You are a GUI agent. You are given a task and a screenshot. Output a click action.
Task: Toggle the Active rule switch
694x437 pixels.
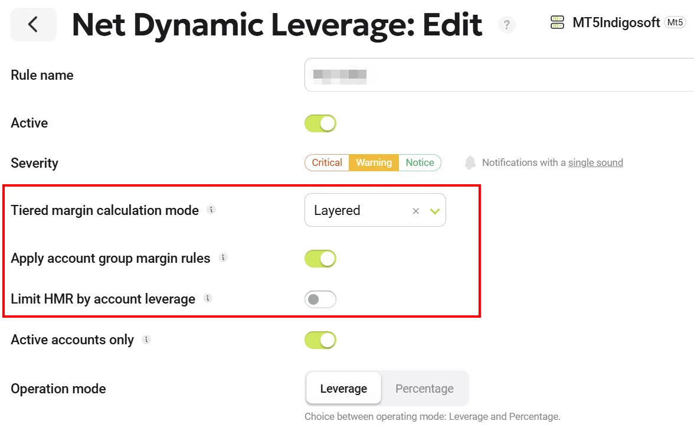[320, 123]
